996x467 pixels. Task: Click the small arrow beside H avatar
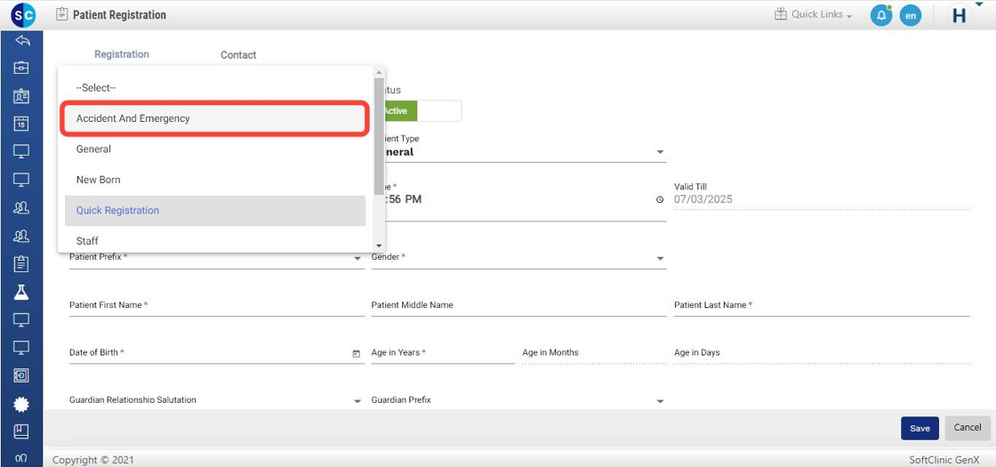979,4
